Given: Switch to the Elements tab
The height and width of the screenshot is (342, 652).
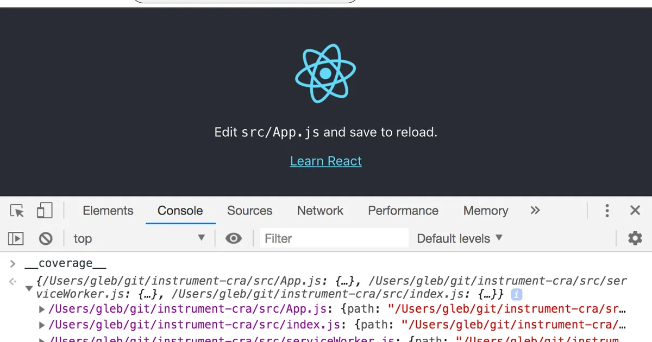Looking at the screenshot, I should (108, 211).
